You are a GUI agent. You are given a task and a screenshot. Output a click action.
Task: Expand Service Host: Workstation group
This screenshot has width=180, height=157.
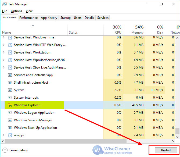coord(4,52)
